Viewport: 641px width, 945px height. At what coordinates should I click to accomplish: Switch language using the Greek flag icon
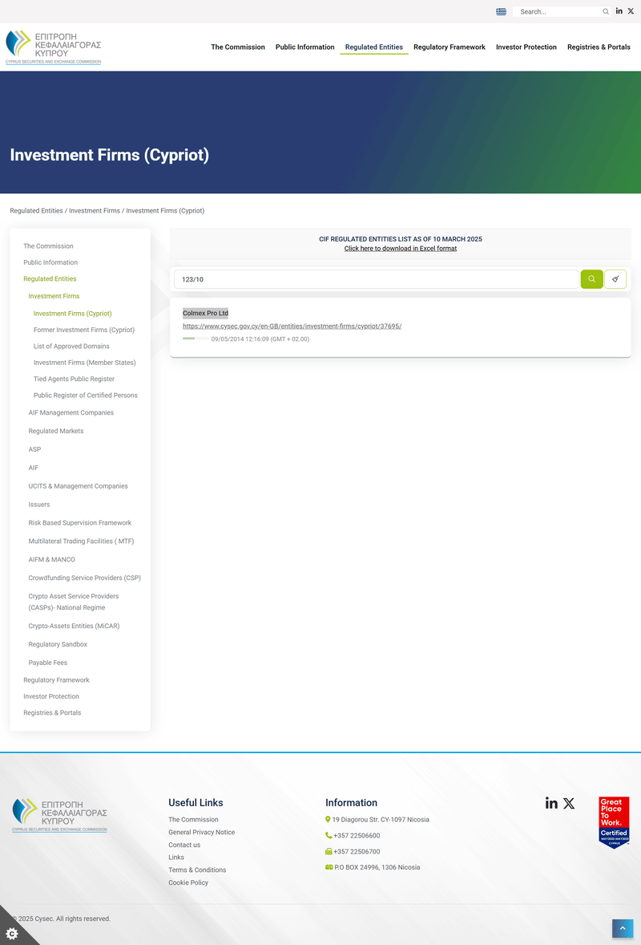coord(502,12)
